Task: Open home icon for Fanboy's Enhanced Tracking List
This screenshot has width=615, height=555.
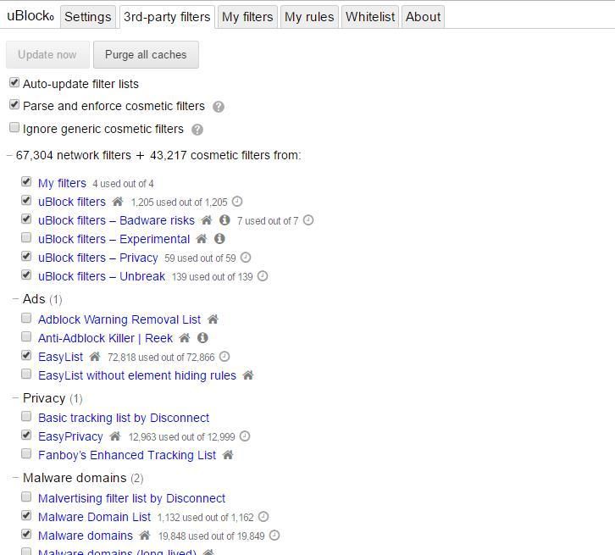Action: [228, 455]
